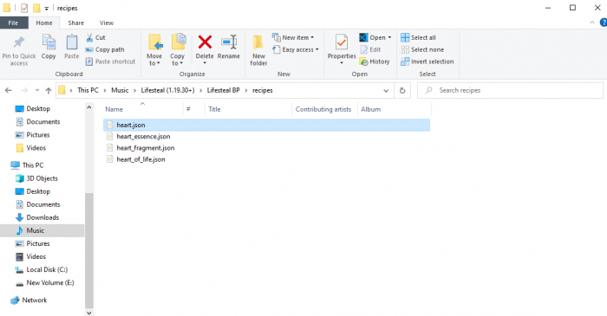Go up one folder level

coord(49,90)
